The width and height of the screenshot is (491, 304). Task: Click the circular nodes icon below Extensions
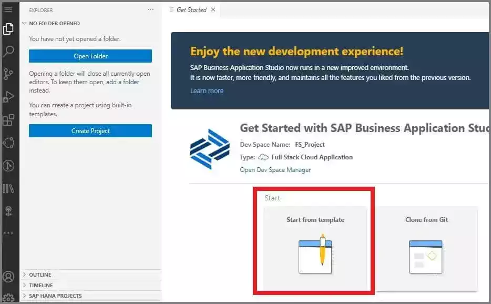pyautogui.click(x=8, y=143)
